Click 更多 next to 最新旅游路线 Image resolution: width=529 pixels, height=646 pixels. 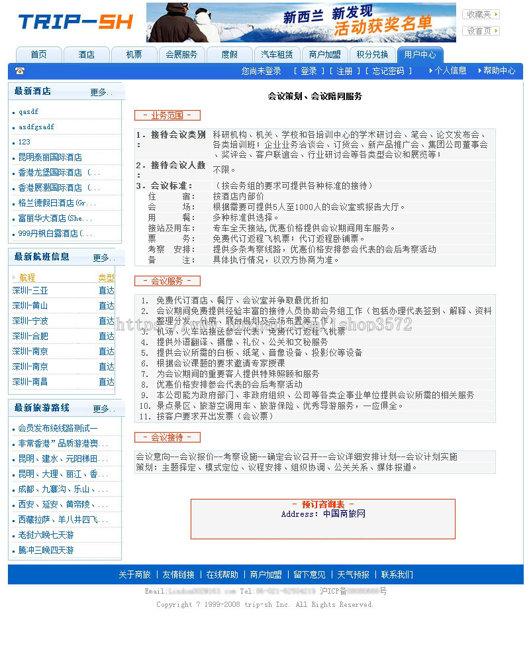[104, 409]
